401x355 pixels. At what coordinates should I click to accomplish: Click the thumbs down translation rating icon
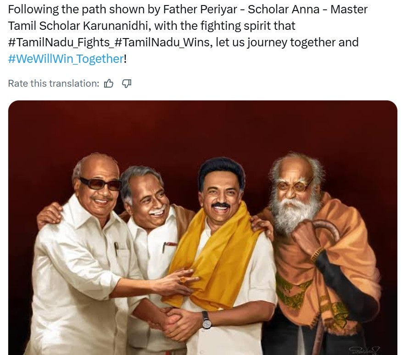click(127, 83)
